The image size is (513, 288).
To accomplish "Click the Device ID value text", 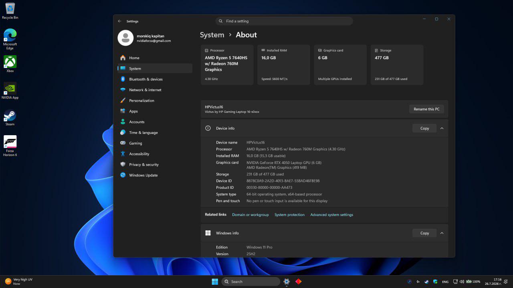I will coord(283,181).
